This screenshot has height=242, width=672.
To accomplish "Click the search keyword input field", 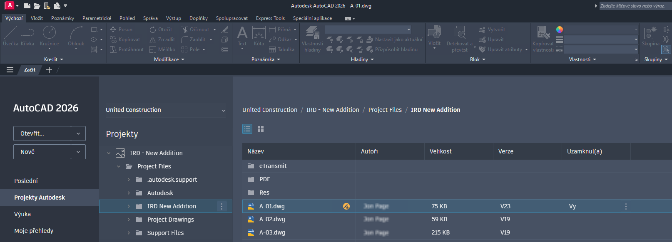I will tap(635, 6).
